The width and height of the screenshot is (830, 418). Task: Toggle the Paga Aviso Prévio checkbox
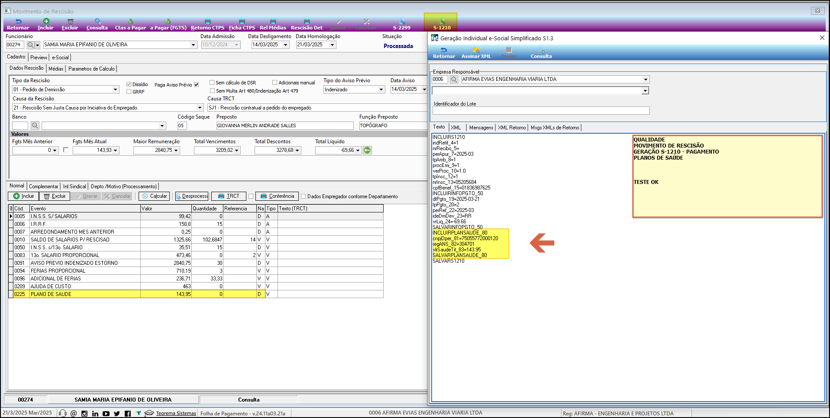[197, 85]
